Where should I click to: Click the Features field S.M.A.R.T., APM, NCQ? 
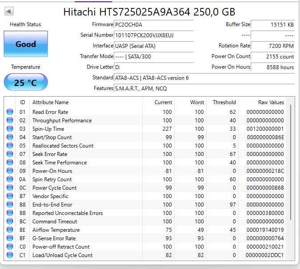point(204,89)
